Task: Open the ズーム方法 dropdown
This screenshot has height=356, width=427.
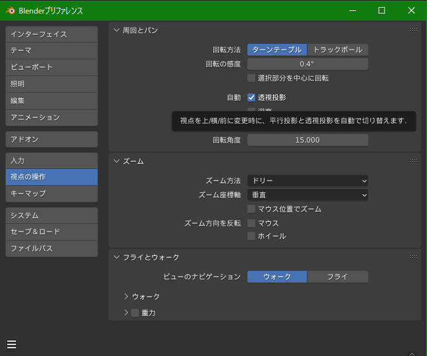Action: [307, 181]
